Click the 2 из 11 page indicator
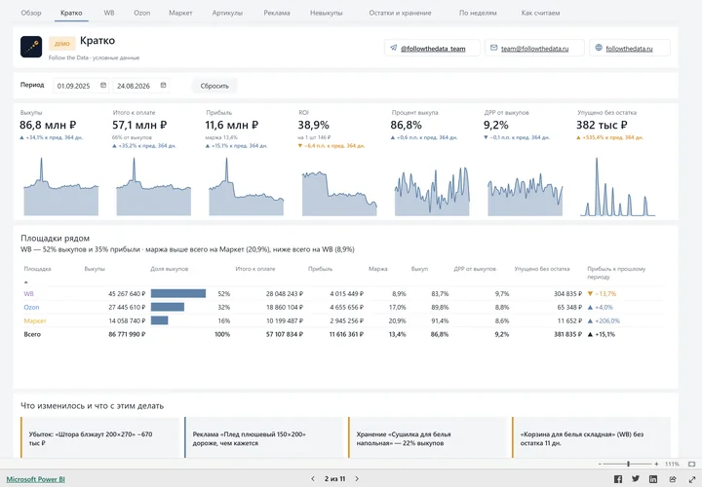Image resolution: width=702 pixels, height=487 pixels. pyautogui.click(x=334, y=479)
